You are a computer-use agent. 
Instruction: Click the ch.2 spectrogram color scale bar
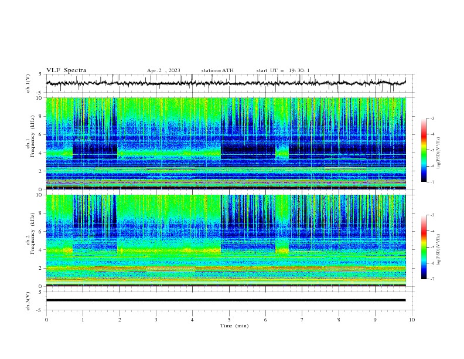(x=424, y=247)
